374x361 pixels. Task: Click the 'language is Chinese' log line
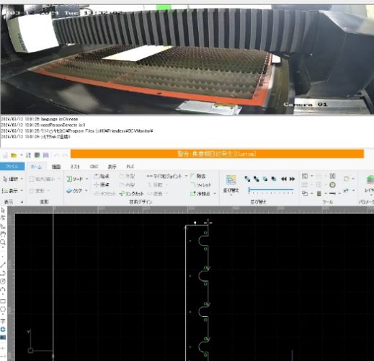[40, 119]
